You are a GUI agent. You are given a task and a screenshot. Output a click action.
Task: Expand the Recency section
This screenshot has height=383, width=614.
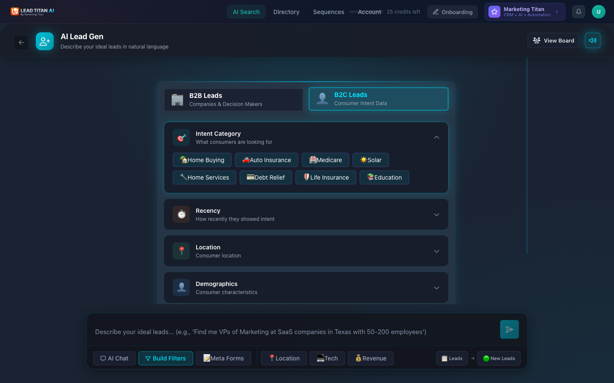(x=436, y=214)
